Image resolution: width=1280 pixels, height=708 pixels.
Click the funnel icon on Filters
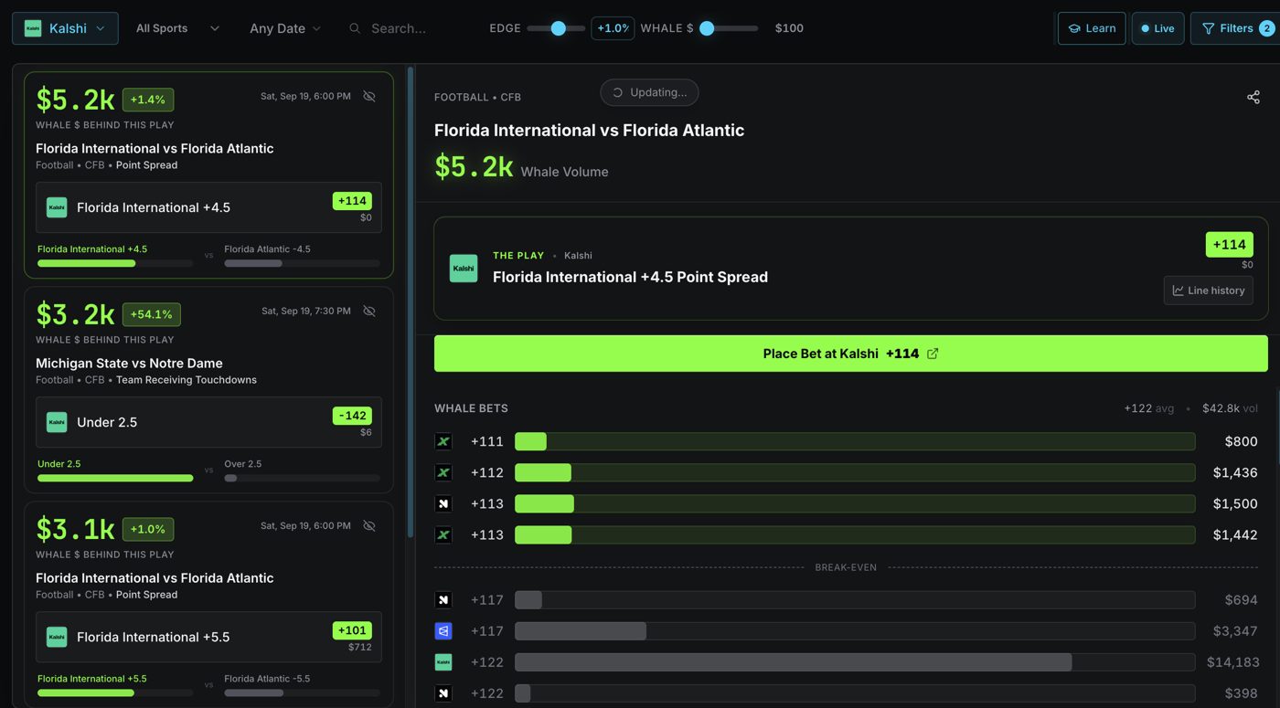pyautogui.click(x=1209, y=28)
